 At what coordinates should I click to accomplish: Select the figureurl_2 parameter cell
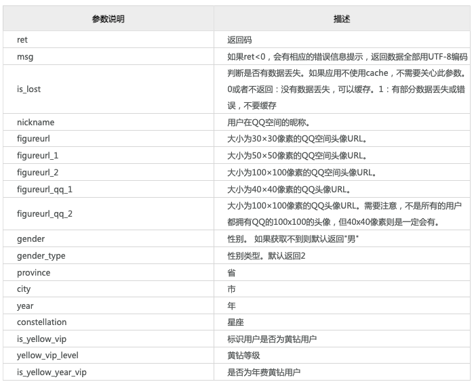click(39, 172)
